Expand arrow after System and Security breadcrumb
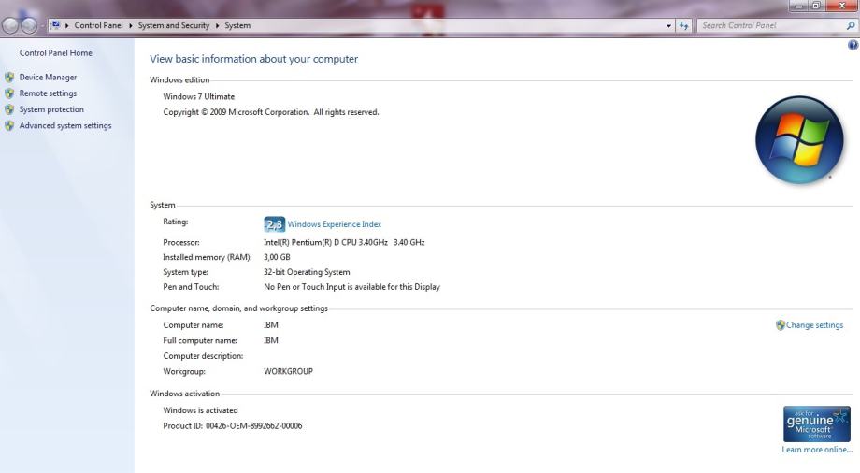860x473 pixels. (217, 25)
